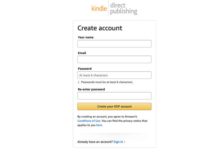Click the orange "kindle" word in logo
The width and height of the screenshot is (224, 150).
click(99, 9)
